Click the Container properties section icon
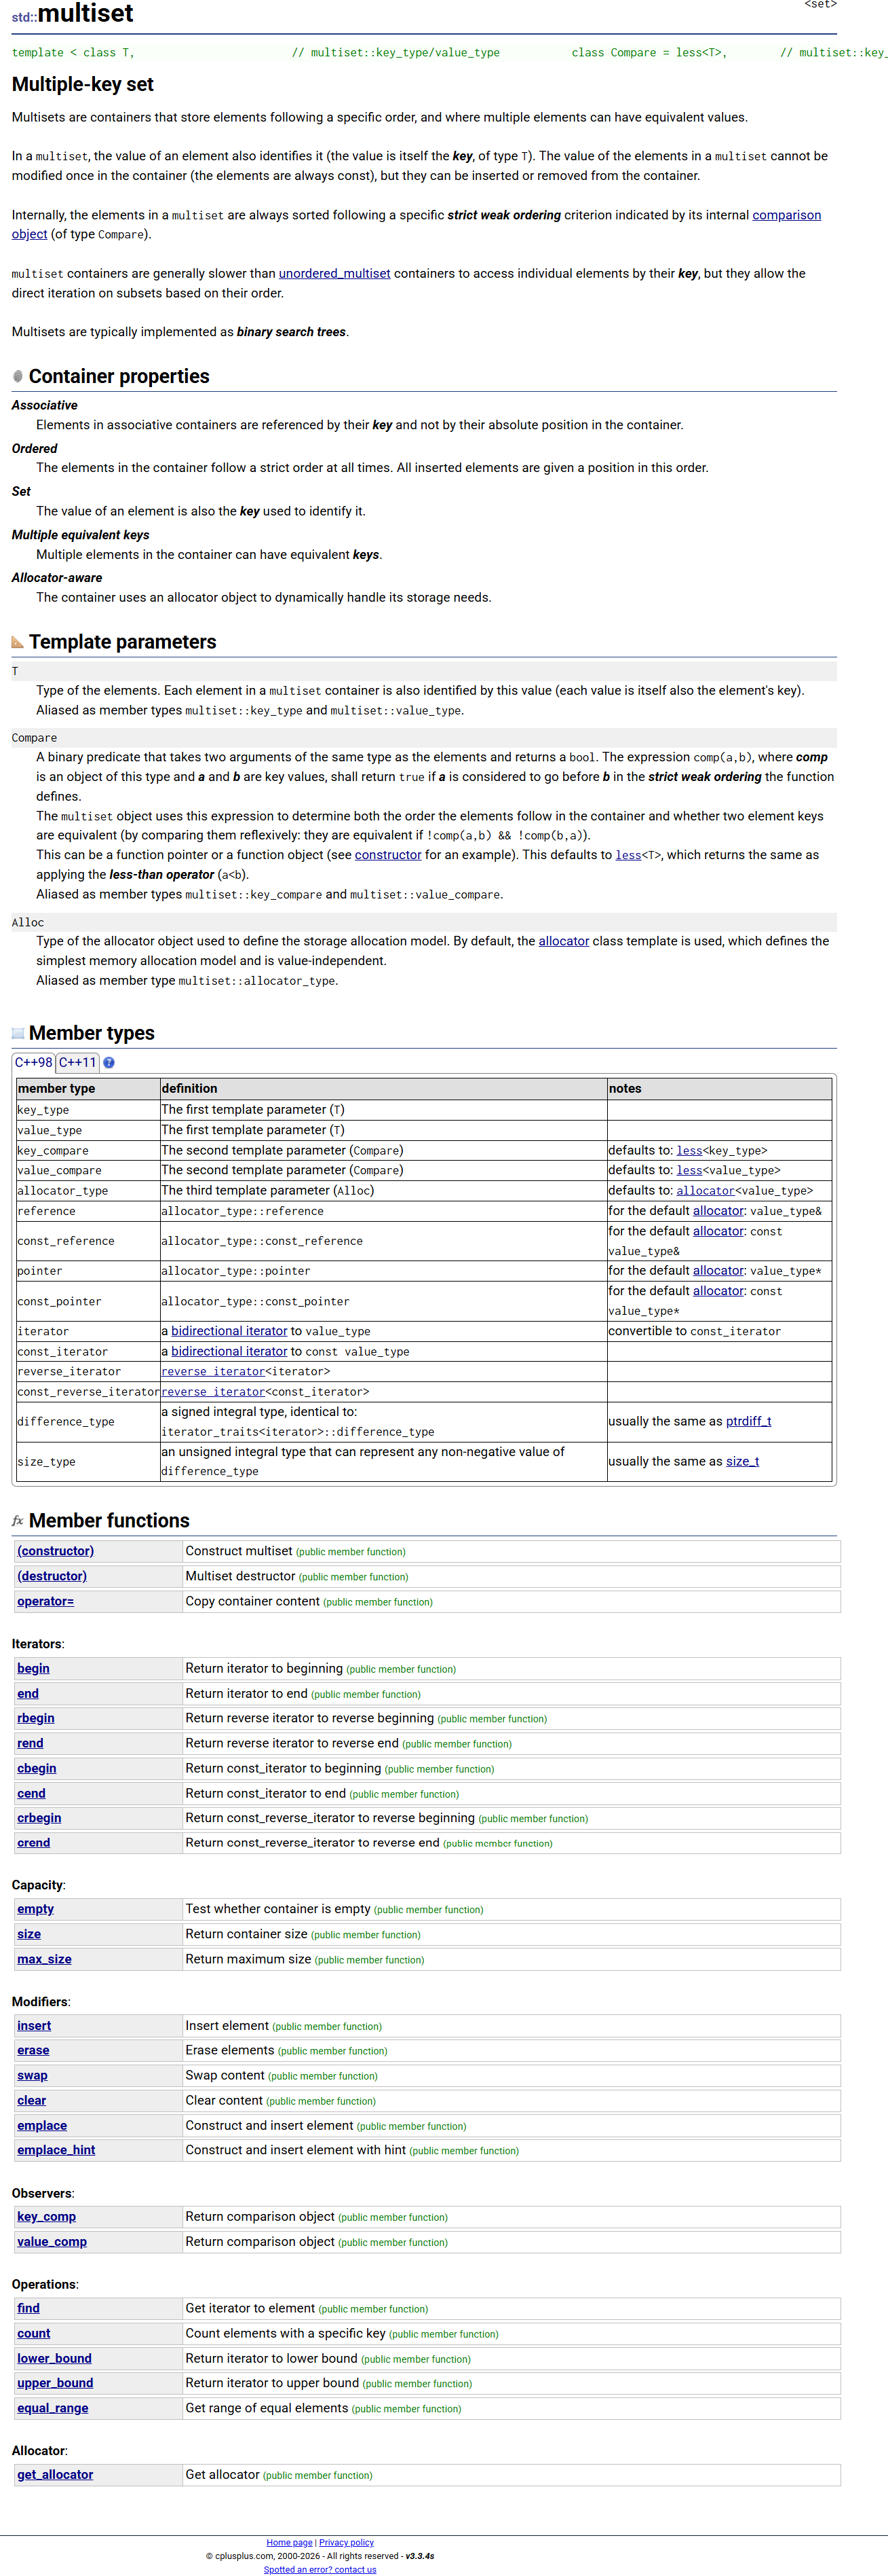888x2576 pixels. click(18, 376)
